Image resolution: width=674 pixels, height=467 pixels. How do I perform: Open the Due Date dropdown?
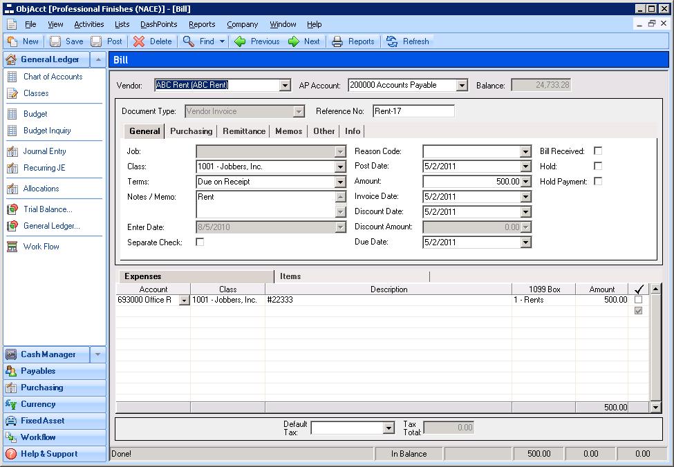(x=525, y=242)
